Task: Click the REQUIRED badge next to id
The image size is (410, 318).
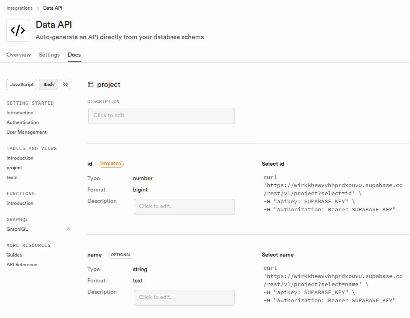Action: point(111,164)
